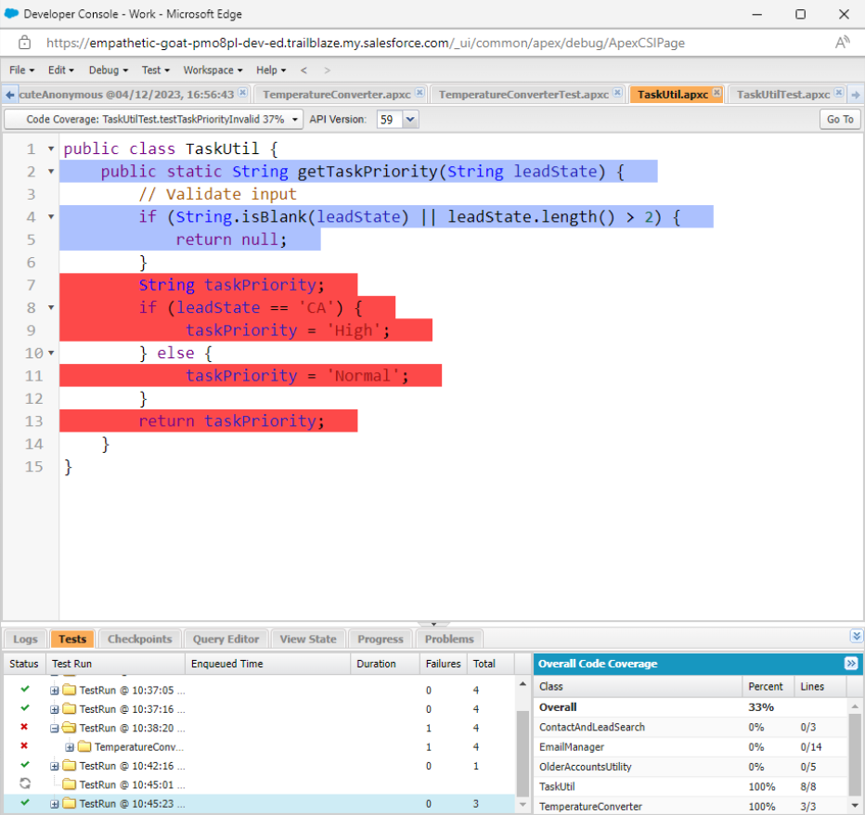Fold the getTaskPriority method at line 2
This screenshot has height=815, width=865.
(x=51, y=172)
